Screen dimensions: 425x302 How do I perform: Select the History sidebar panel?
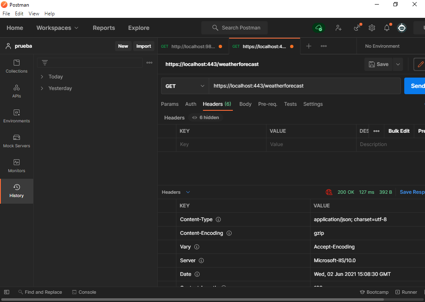click(x=17, y=191)
